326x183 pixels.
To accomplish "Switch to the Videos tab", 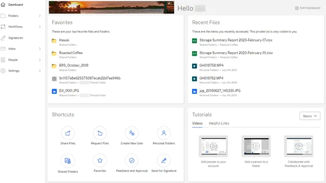I will 197,123.
